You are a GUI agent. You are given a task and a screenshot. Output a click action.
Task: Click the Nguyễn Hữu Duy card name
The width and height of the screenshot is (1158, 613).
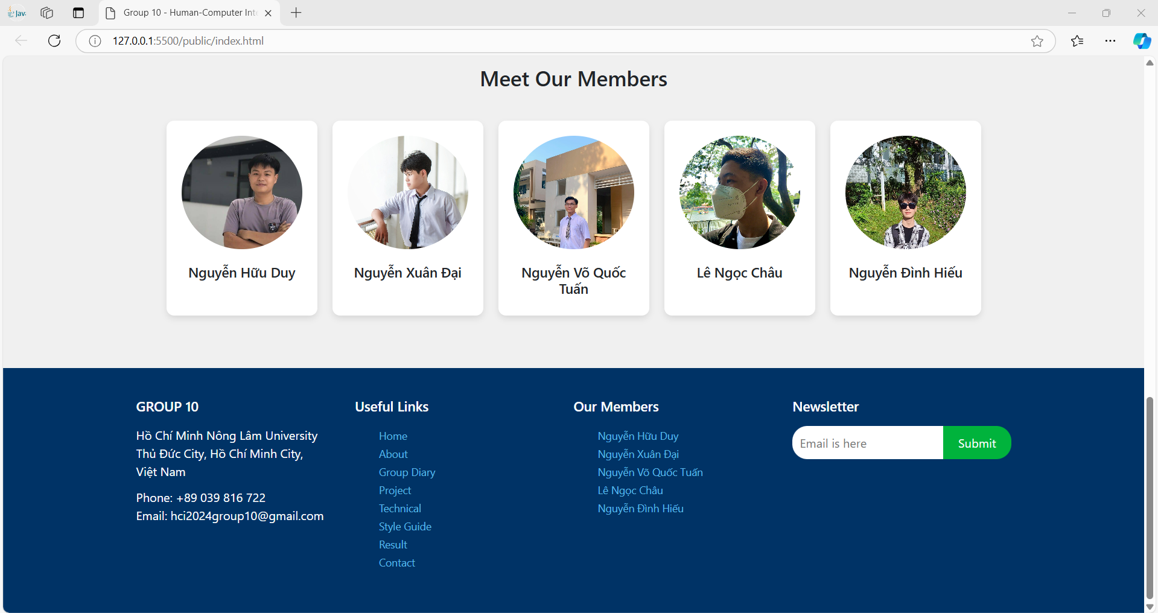tap(242, 273)
